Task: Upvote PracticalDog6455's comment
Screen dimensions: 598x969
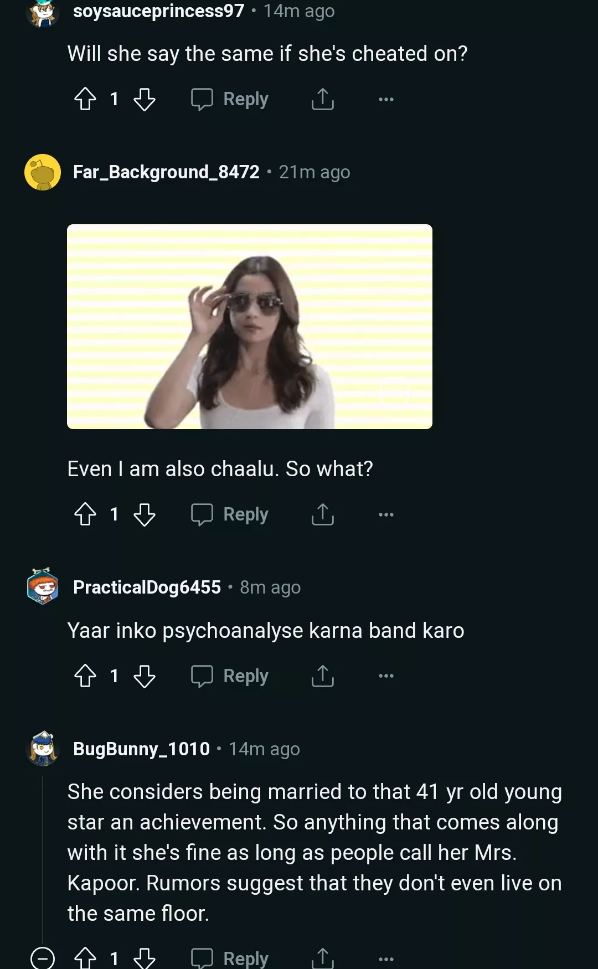Action: [x=85, y=676]
